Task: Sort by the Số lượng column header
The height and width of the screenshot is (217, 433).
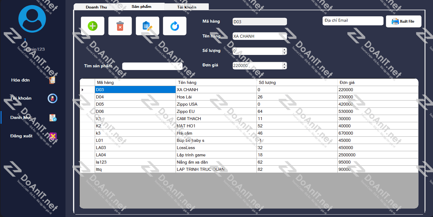Action: coord(297,82)
